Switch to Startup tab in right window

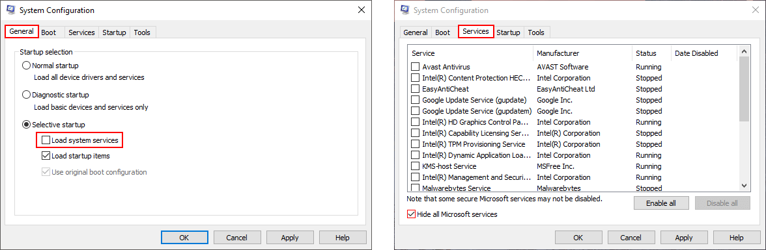click(x=509, y=32)
